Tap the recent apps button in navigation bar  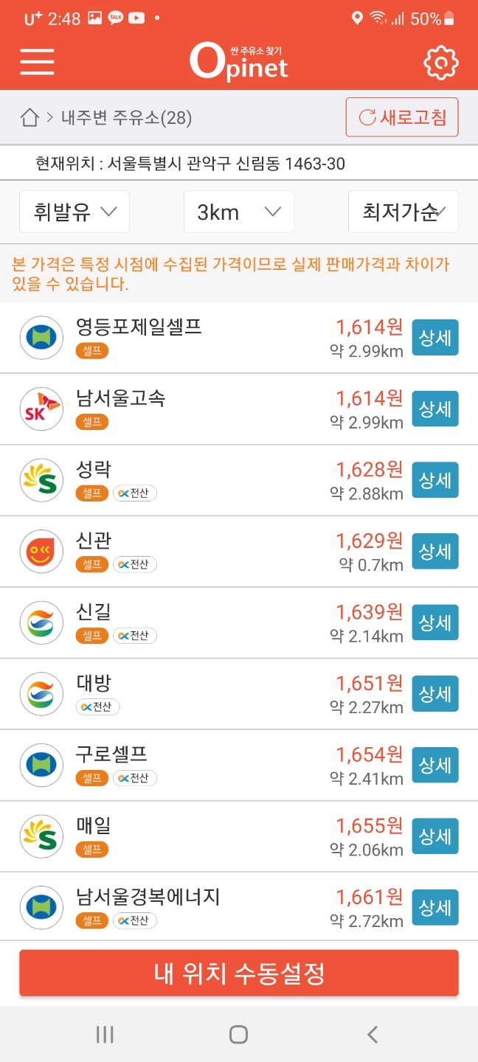105,1034
